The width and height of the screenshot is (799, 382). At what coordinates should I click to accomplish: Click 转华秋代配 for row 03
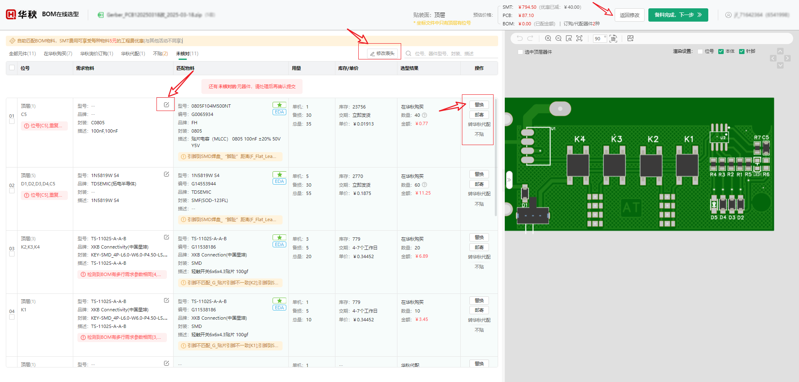pyautogui.click(x=479, y=257)
